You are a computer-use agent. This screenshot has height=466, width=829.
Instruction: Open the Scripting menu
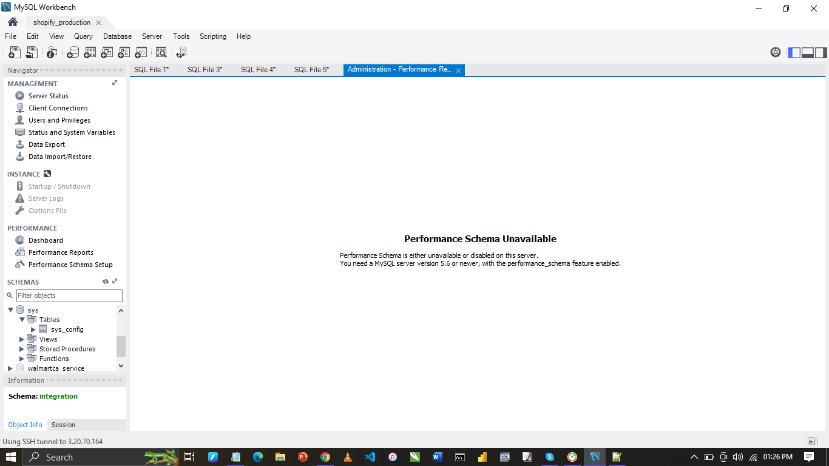213,36
